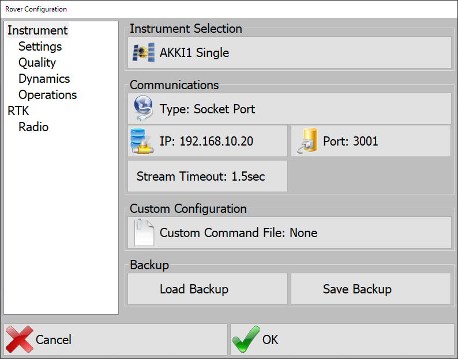Go to the Quality section
Screen dimensions: 458x359
(37, 63)
